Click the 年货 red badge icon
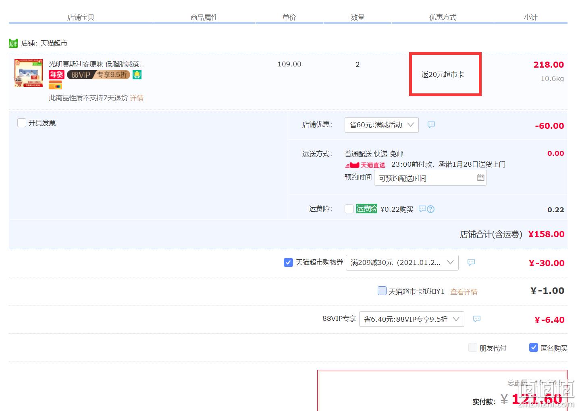578x411 pixels. click(56, 75)
